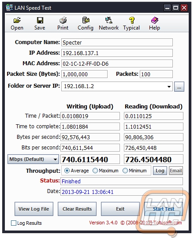The height and width of the screenshot is (238, 194).
Task: Click download Bits per second 726,450,448
Action: [x=153, y=148]
